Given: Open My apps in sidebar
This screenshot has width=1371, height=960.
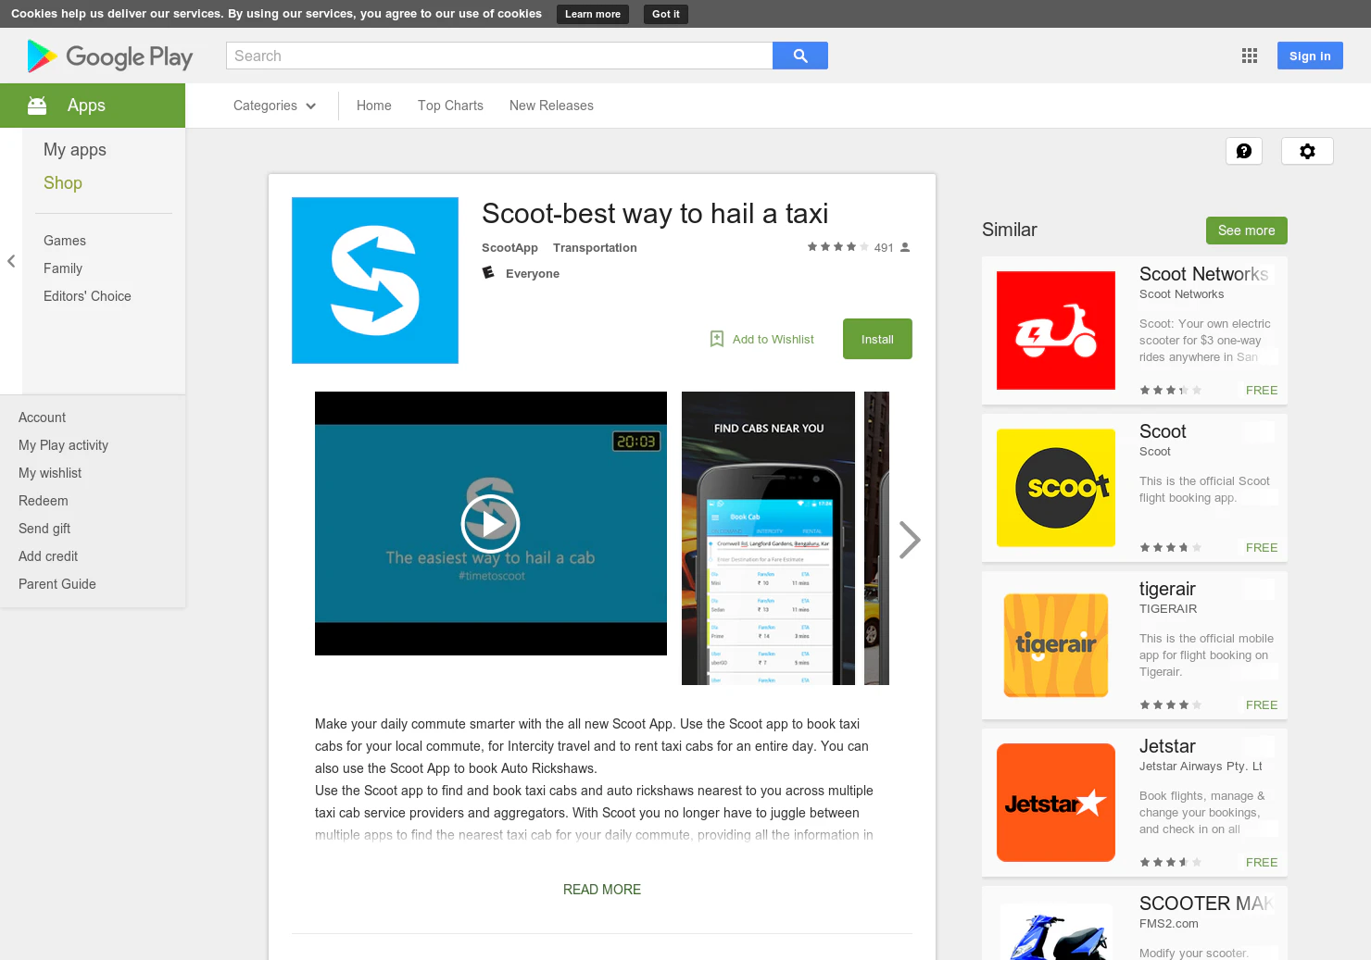Looking at the screenshot, I should click(x=75, y=150).
